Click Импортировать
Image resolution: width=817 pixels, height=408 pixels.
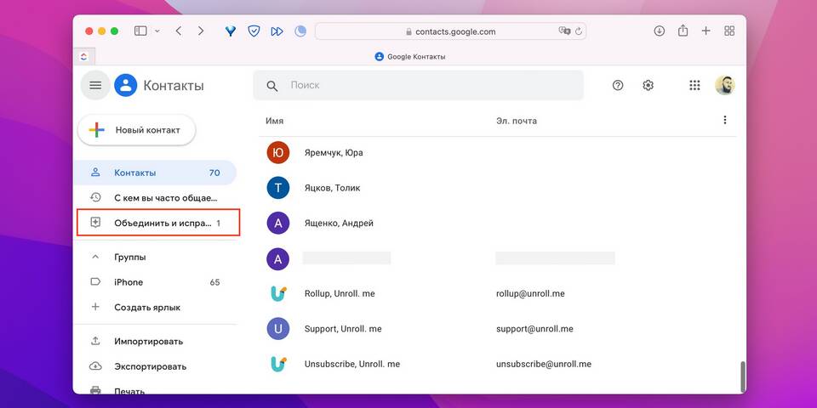[155, 342]
